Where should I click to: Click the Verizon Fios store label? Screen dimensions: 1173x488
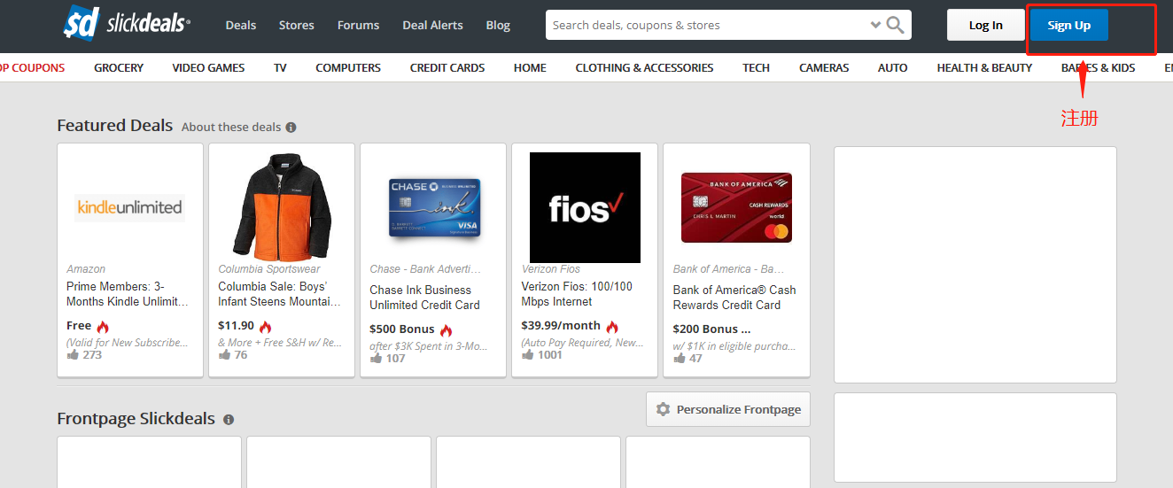point(550,269)
